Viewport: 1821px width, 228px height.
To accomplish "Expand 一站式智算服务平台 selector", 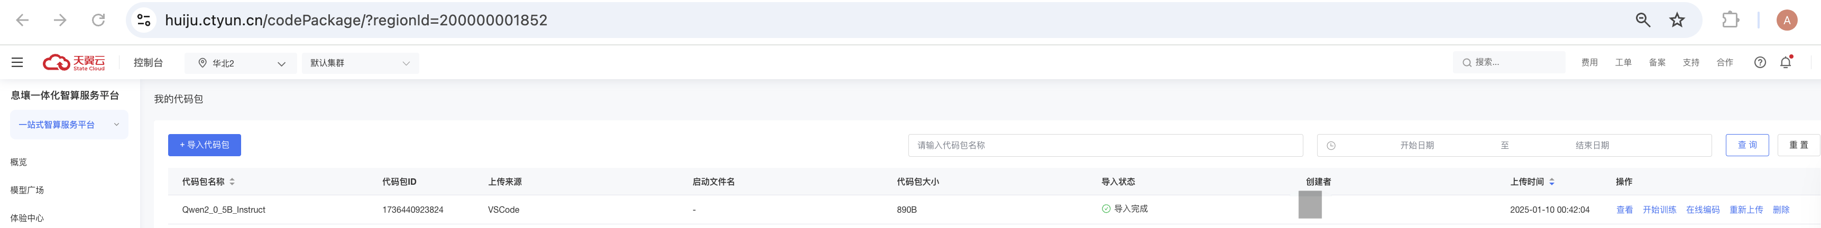I will click(69, 124).
